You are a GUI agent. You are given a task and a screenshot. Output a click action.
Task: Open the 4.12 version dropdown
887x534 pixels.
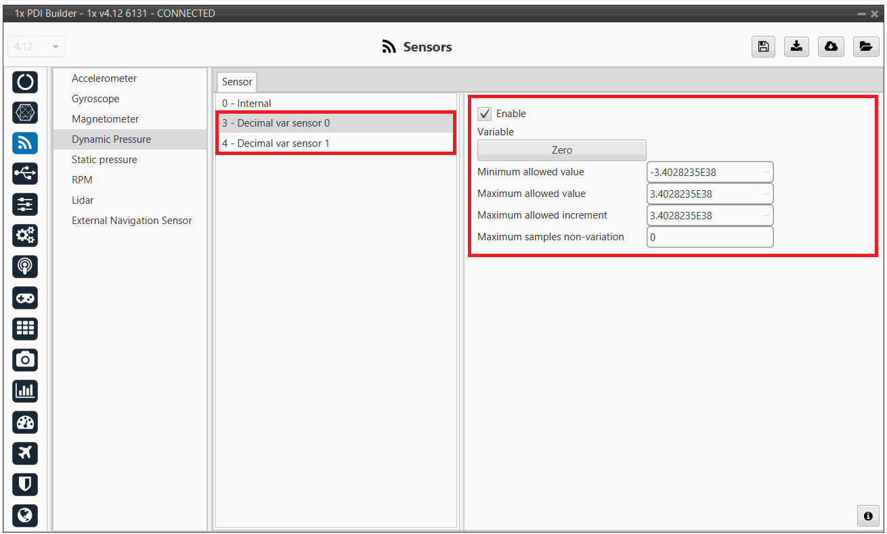tap(37, 47)
